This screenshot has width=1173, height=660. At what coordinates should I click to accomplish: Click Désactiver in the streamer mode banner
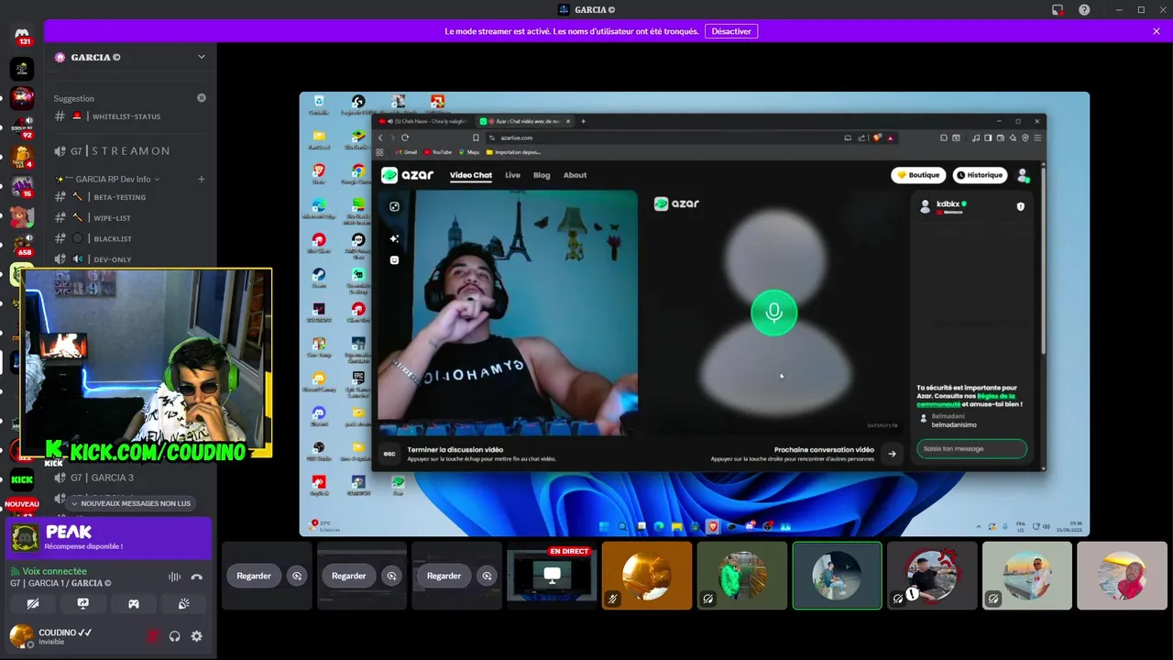(731, 31)
